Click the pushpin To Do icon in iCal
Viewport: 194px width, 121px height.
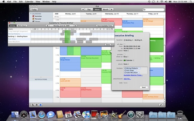(161, 105)
